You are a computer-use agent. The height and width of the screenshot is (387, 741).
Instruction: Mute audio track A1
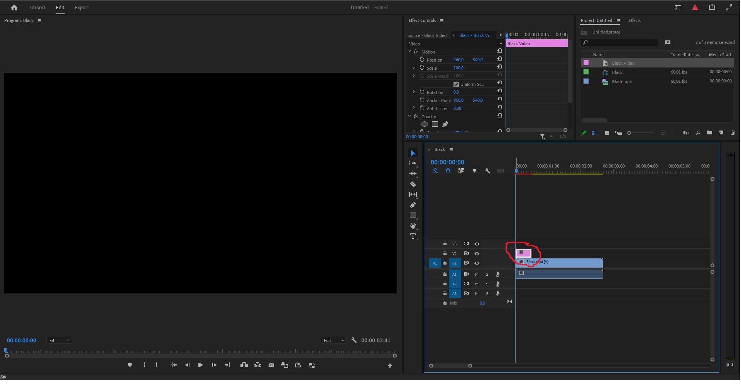pyautogui.click(x=477, y=274)
